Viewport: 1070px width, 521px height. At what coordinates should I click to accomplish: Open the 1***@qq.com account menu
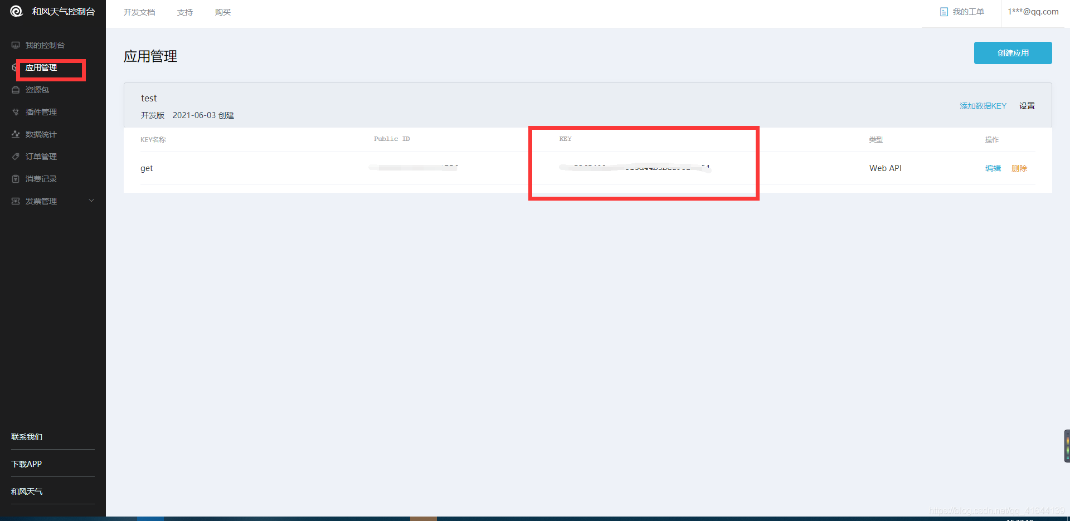coord(1033,12)
